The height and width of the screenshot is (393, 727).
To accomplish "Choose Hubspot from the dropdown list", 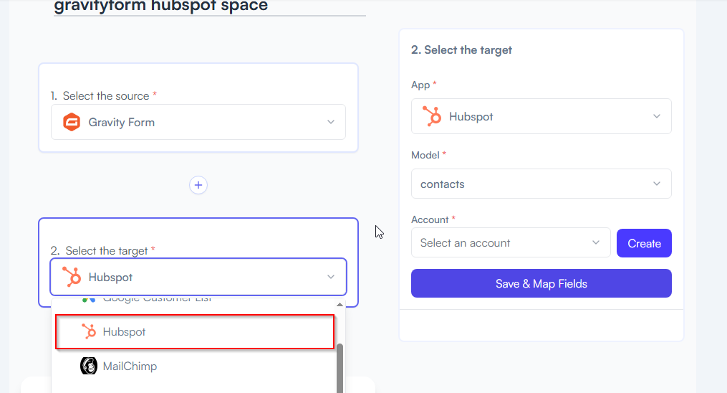I will (195, 332).
